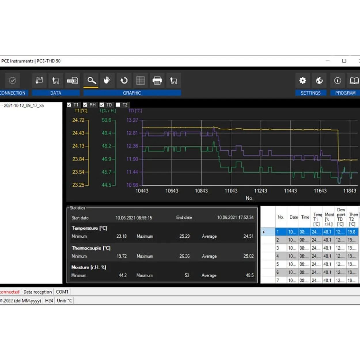The width and height of the screenshot is (360, 360).
Task: Click the 24.72 label on the T1 axis
Action: coord(78,120)
